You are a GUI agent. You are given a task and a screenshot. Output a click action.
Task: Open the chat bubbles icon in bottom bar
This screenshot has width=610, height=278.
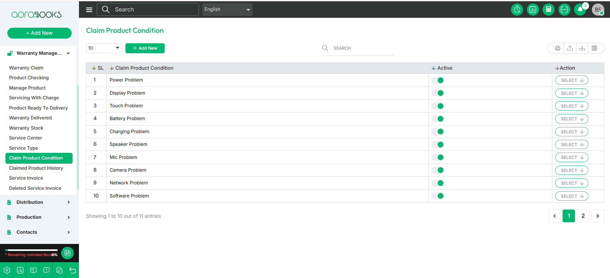coord(59,270)
